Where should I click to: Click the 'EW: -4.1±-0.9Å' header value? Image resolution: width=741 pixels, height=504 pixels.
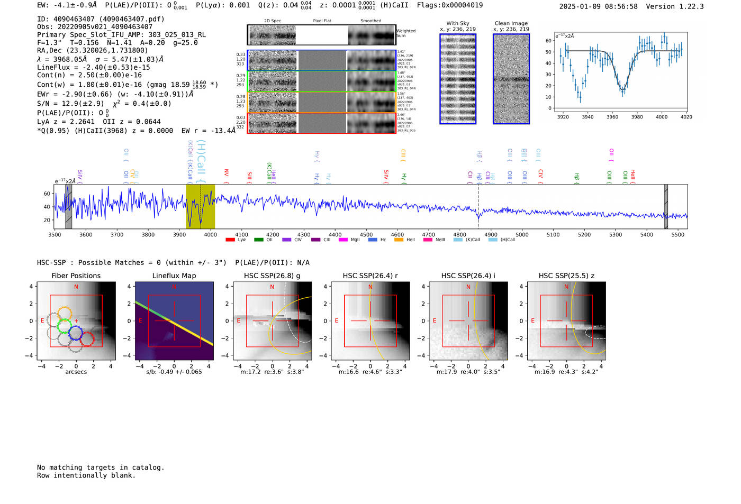(67, 5)
